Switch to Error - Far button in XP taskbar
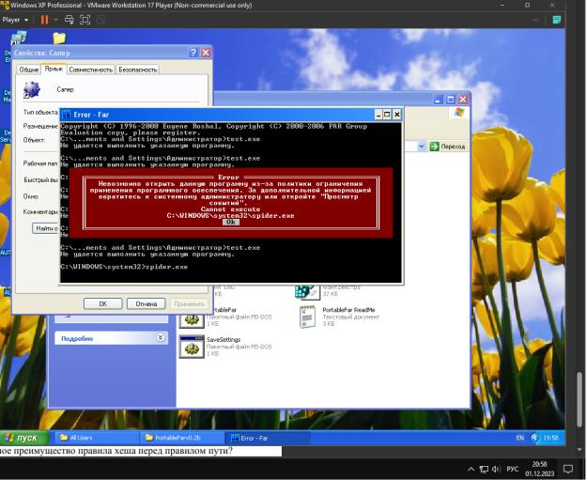The width and height of the screenshot is (586, 480). [x=267, y=438]
